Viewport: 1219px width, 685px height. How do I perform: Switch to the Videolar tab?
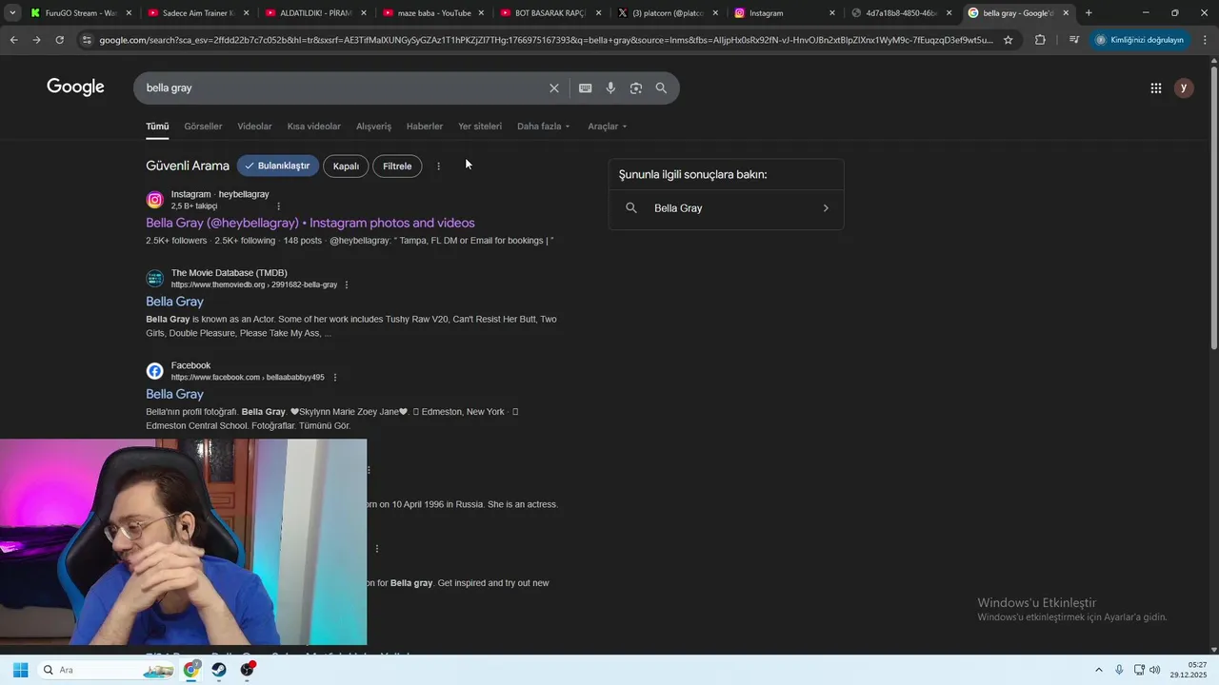point(254,127)
